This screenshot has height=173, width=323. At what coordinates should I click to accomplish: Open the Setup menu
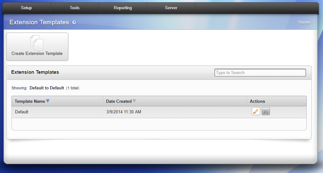pos(27,8)
